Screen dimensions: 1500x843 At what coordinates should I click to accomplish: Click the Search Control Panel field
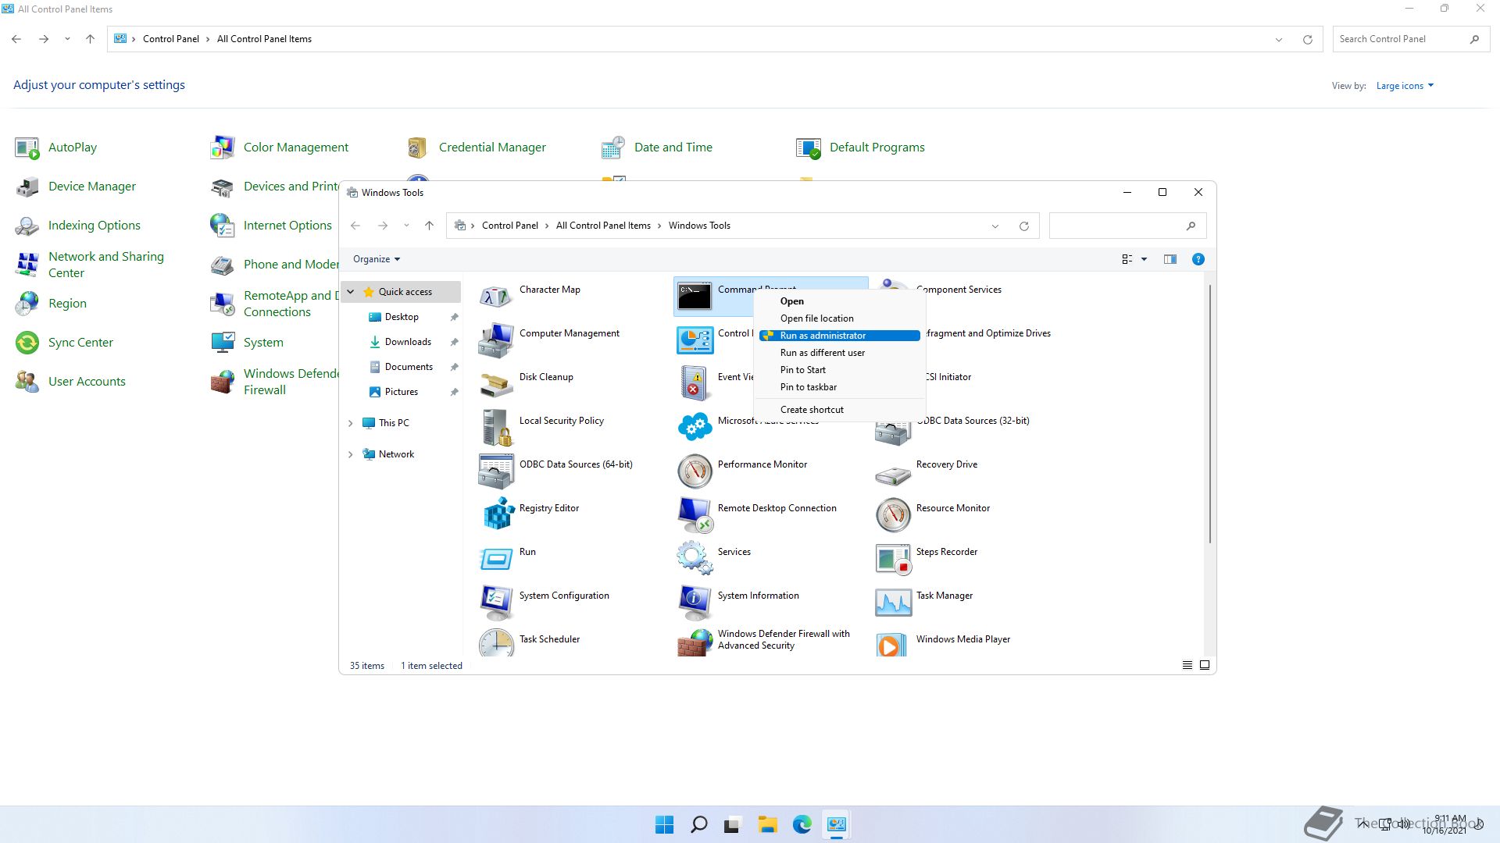click(1410, 39)
